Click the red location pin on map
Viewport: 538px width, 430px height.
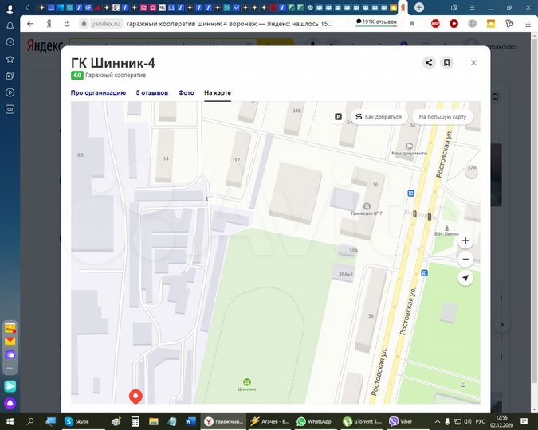[135, 397]
